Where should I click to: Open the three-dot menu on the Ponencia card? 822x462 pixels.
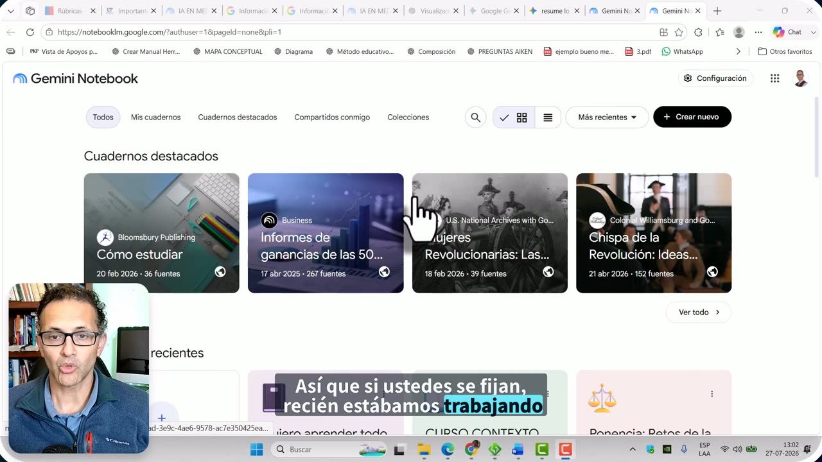pos(712,394)
